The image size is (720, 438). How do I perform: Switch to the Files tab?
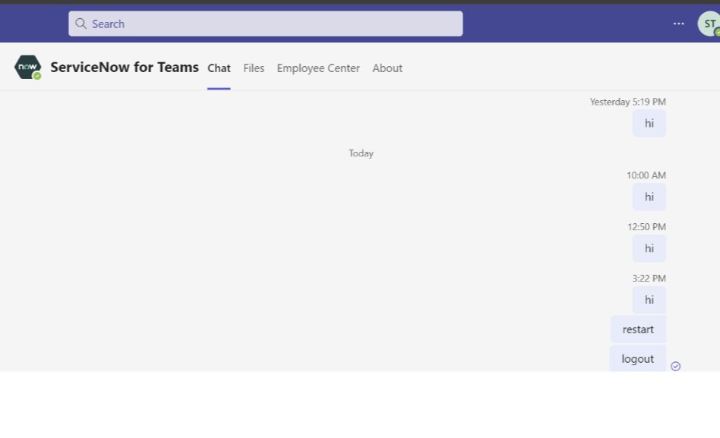click(x=254, y=68)
